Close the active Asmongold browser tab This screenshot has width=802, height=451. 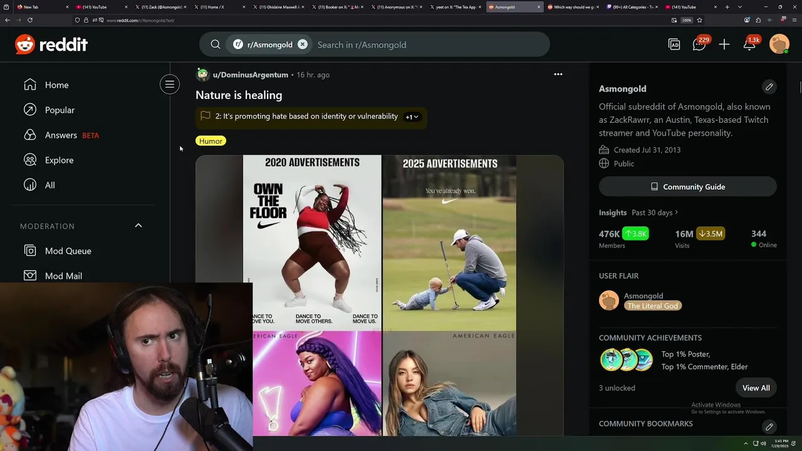click(x=538, y=7)
